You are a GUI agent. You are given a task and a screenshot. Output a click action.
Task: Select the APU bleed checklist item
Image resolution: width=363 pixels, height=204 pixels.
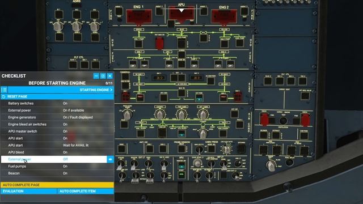click(57, 152)
